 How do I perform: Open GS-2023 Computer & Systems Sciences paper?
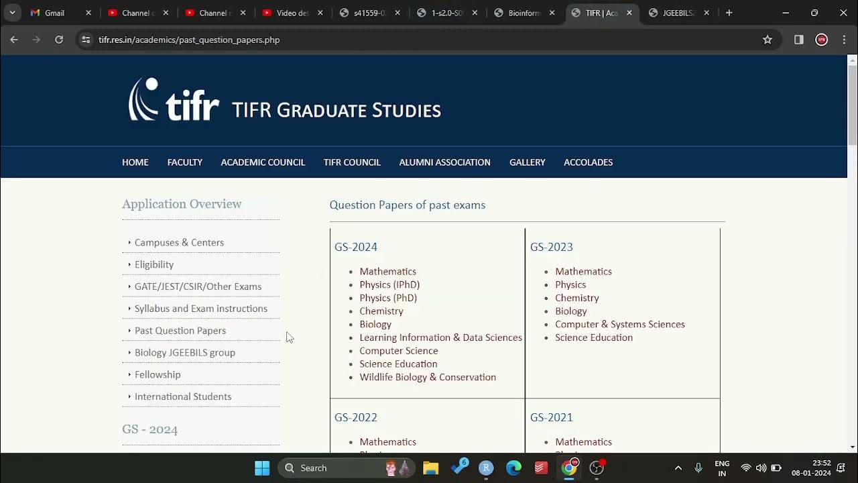tap(620, 324)
